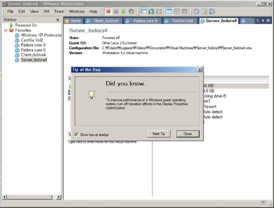This screenshot has width=274, height=208.
Task: Click the sidebar horizontal scrollbar thumb
Action: tap(30, 197)
